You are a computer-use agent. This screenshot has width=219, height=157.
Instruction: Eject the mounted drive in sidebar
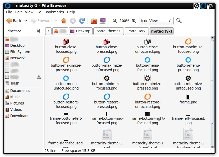pyautogui.click(x=39, y=77)
